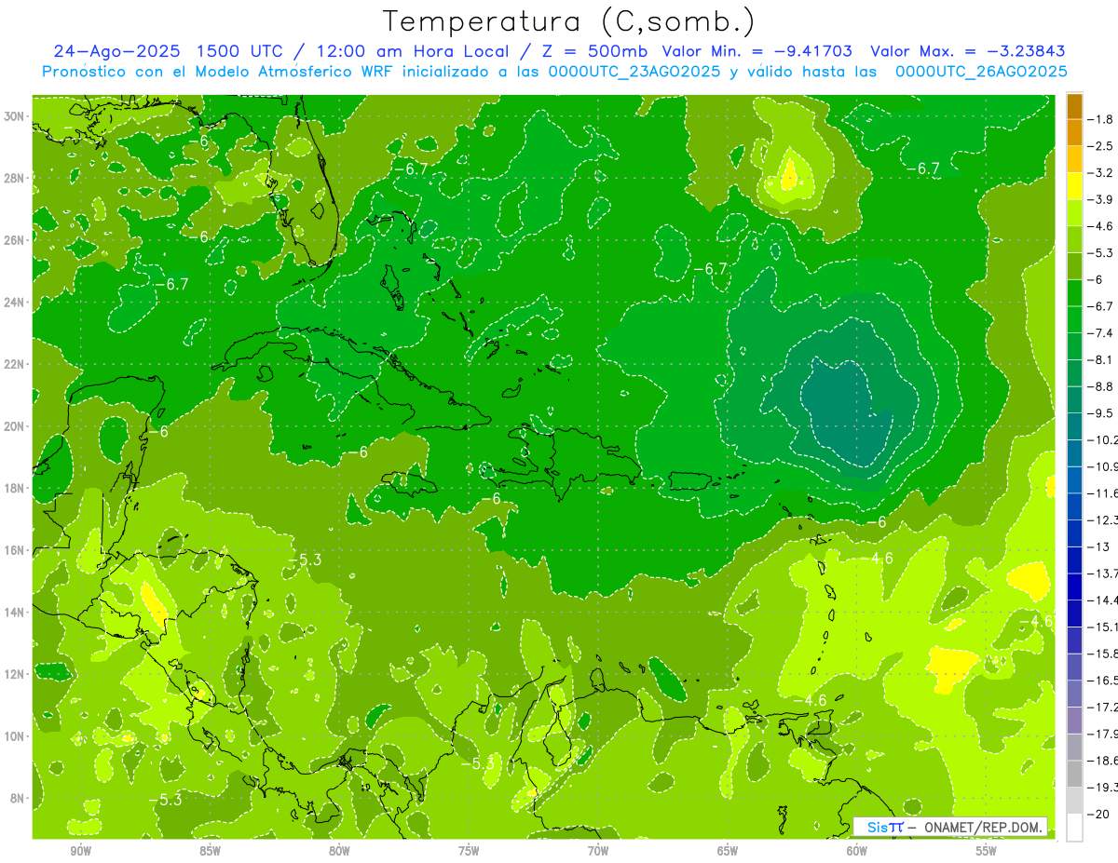The height and width of the screenshot is (863, 1118).
Task: Click the '-17.2' colorbar label
Action: coord(1104,707)
